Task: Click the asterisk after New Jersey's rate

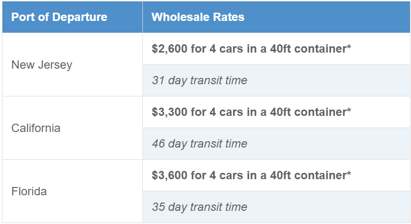Action: pos(349,48)
